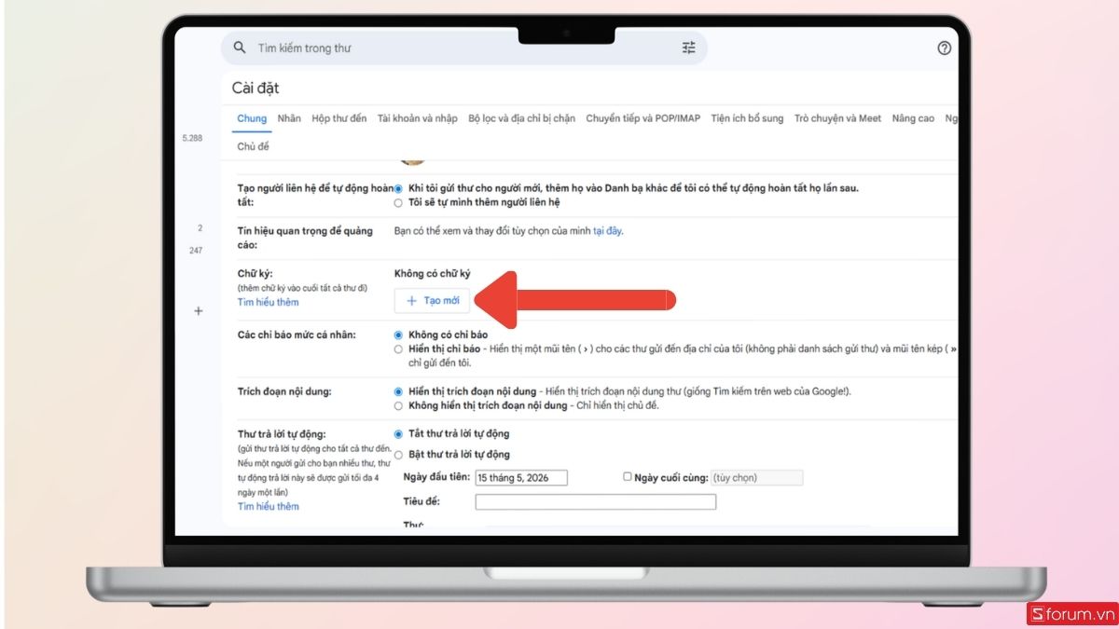Open the Tiện ích bổ sung tab

click(x=747, y=118)
